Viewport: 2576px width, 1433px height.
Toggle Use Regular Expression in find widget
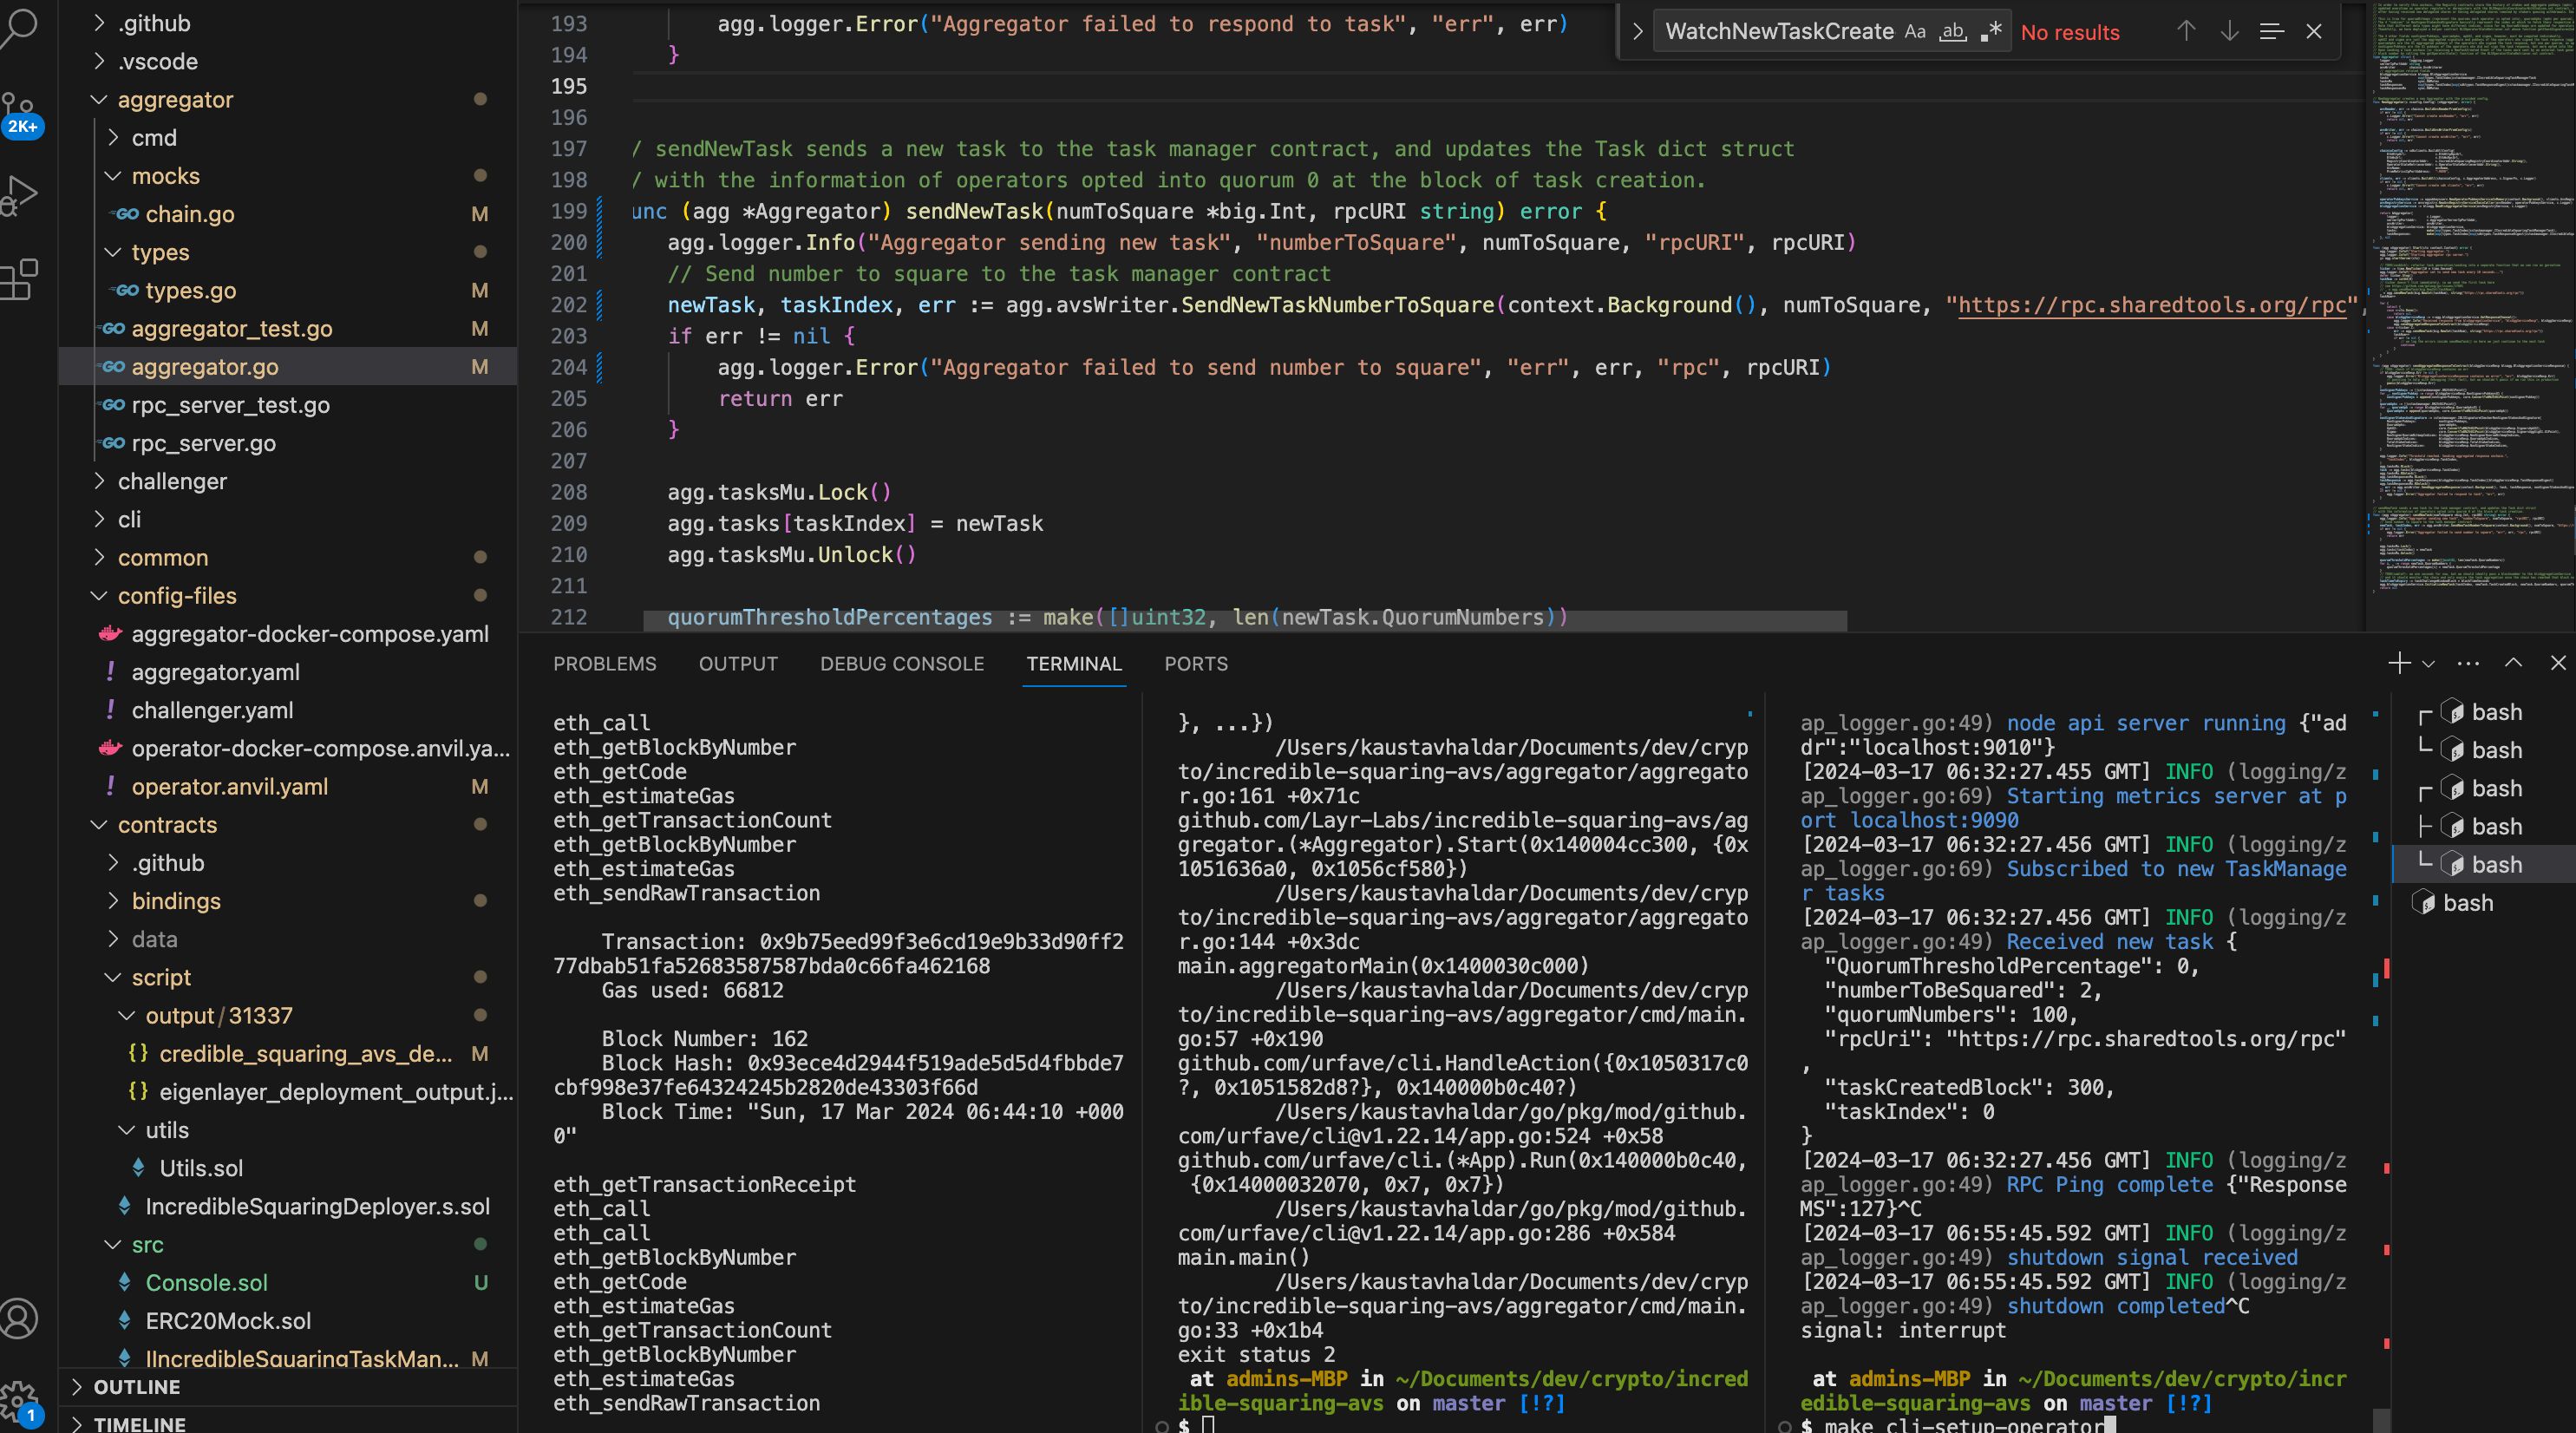point(1991,31)
